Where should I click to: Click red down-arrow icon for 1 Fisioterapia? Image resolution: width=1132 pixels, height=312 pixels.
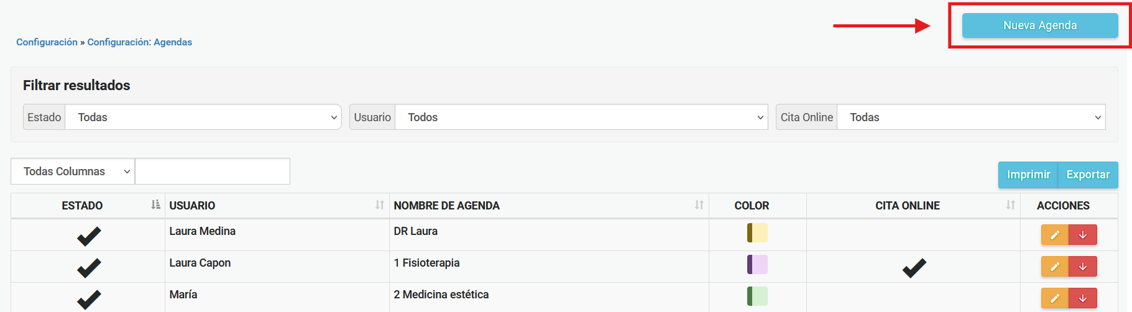click(x=1083, y=267)
